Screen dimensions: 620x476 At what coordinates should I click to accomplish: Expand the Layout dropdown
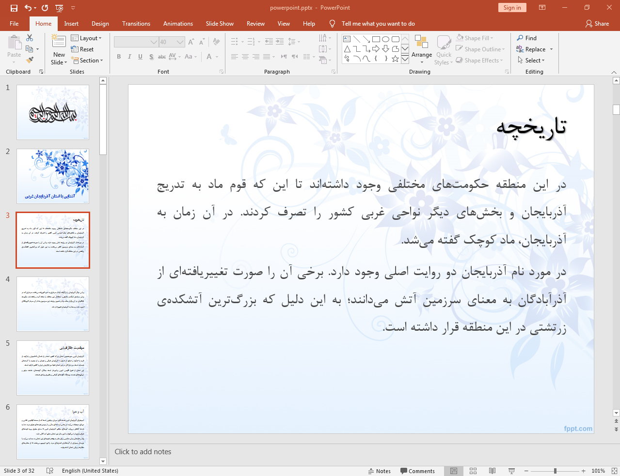pyautogui.click(x=86, y=38)
